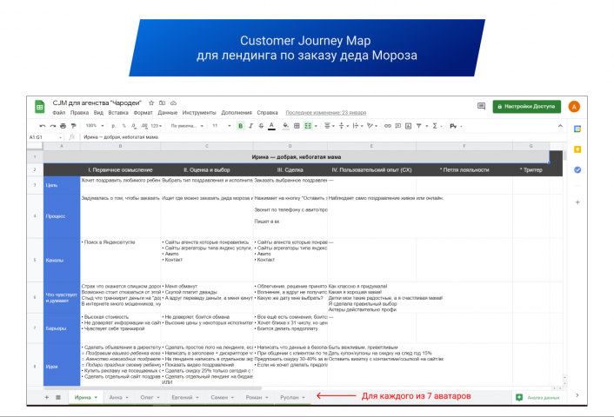Open the text color picker
Screen dimensions: 614x417
tap(271, 126)
